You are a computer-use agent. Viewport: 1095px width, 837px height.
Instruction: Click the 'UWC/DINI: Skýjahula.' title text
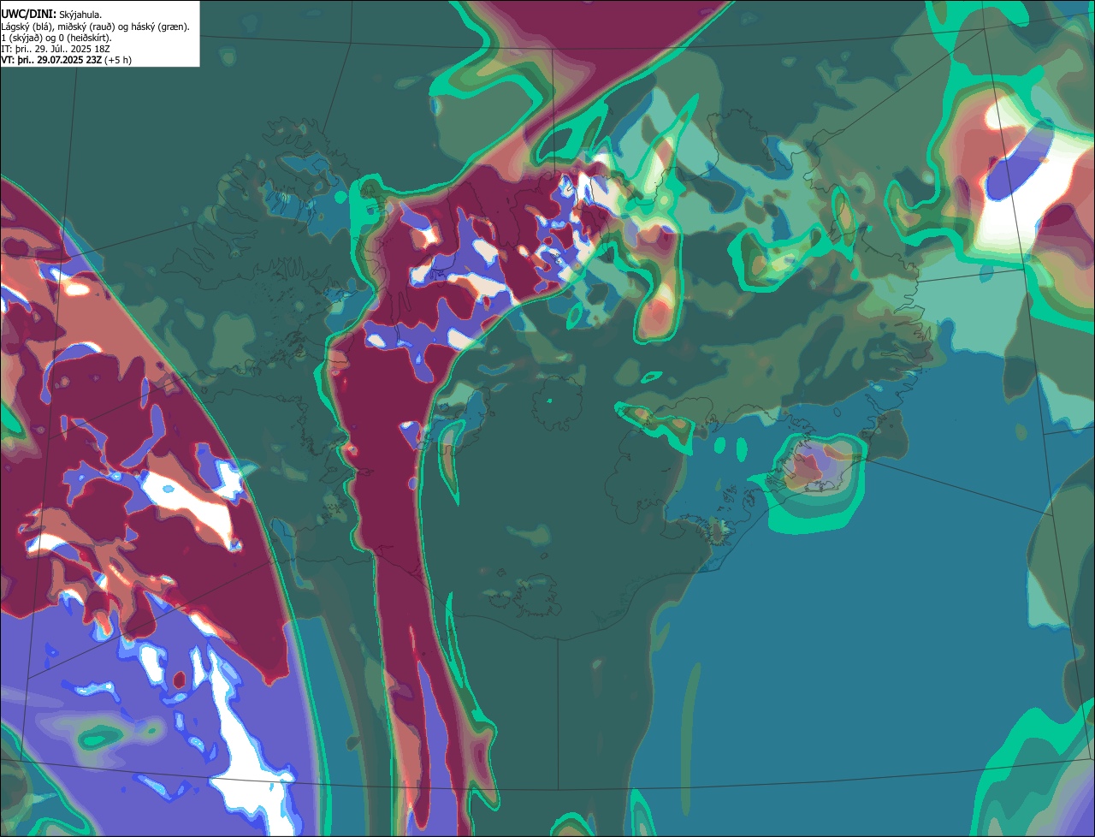[x=51, y=15]
